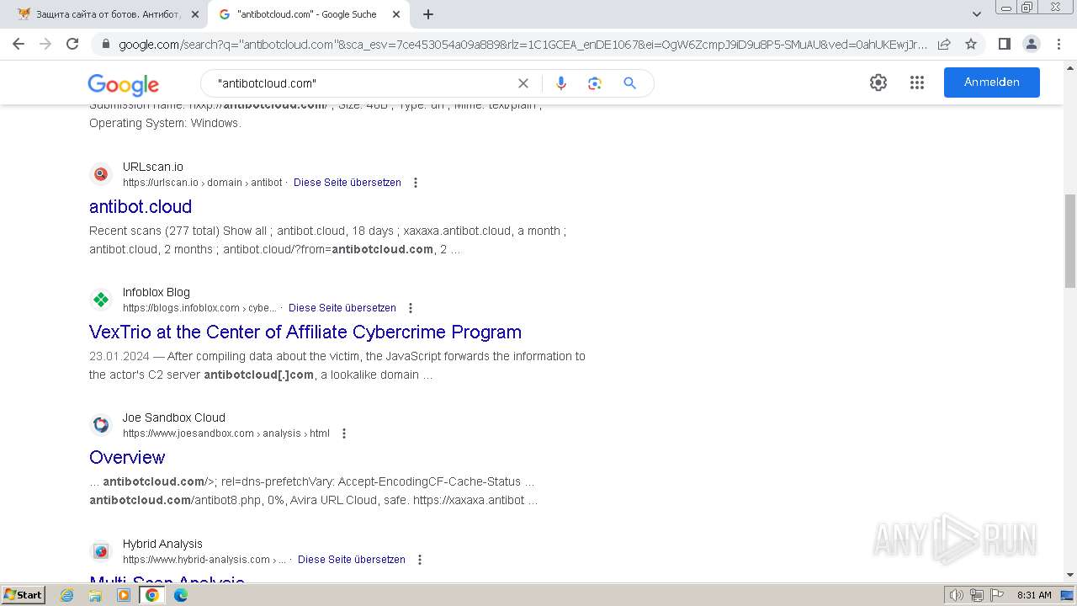Viewport: 1077px width, 606px height.
Task: View site information lock icon
Action: (x=105, y=44)
